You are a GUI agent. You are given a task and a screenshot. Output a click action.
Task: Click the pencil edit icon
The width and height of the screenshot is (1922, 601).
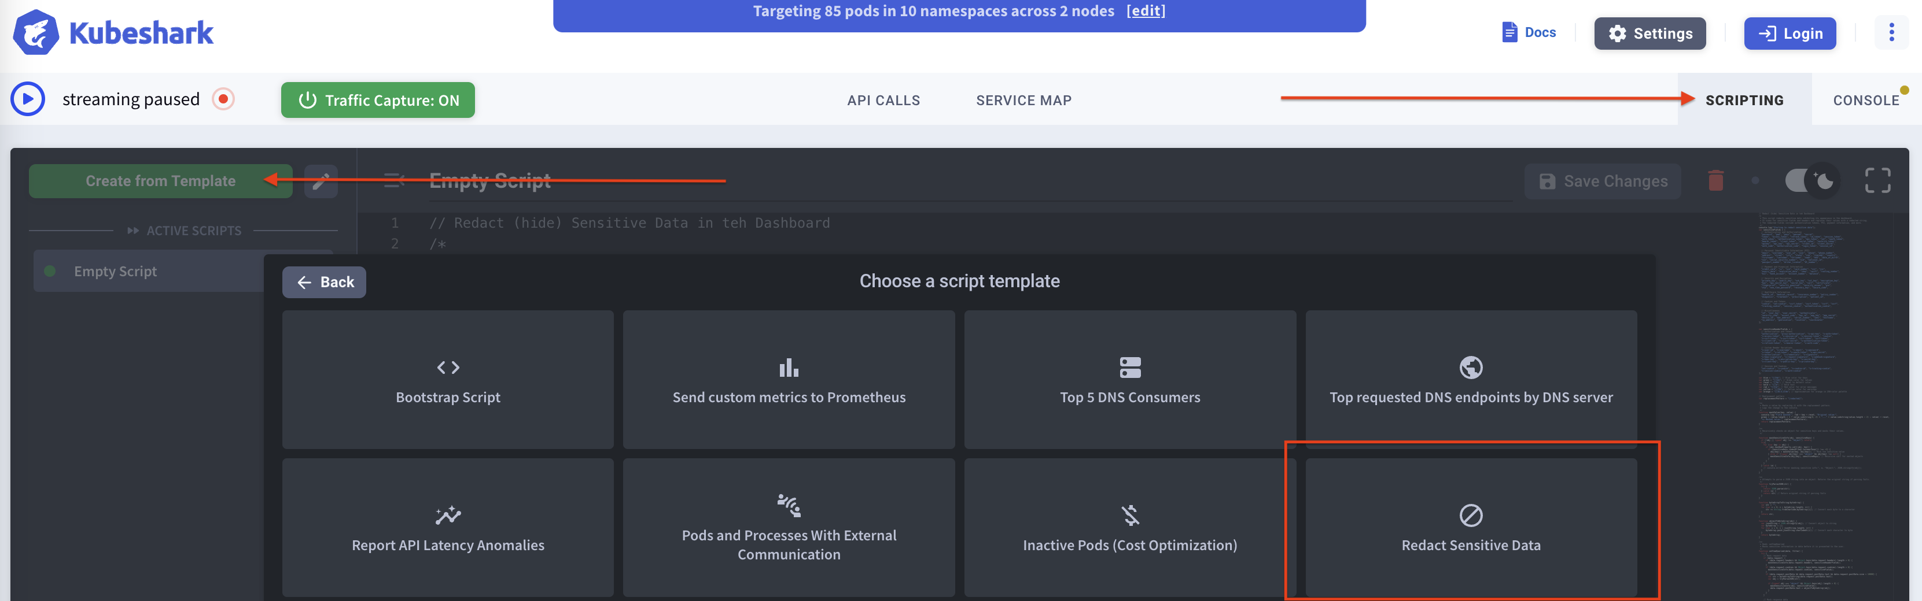click(x=321, y=181)
